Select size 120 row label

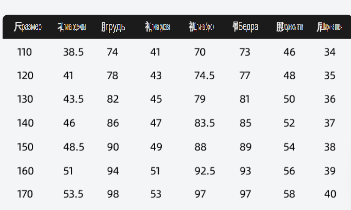point(25,76)
